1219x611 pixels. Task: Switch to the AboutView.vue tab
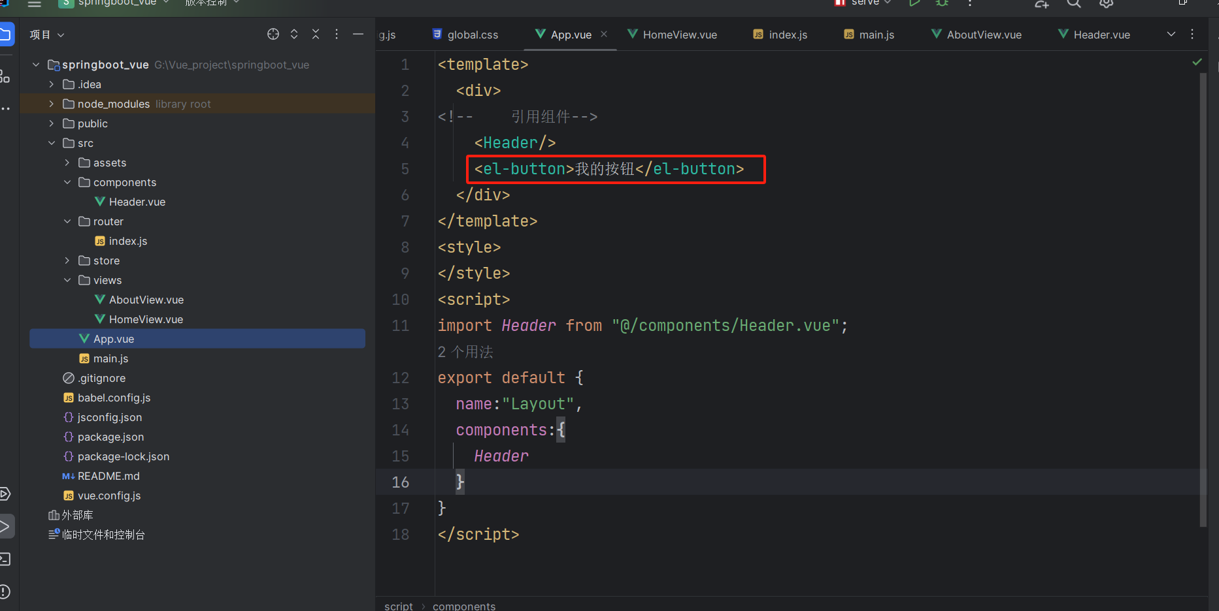point(977,35)
